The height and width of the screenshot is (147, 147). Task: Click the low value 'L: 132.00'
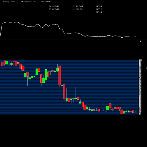pyautogui.click(x=77, y=9)
